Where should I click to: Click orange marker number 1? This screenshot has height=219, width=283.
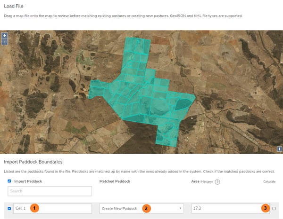pyautogui.click(x=34, y=208)
